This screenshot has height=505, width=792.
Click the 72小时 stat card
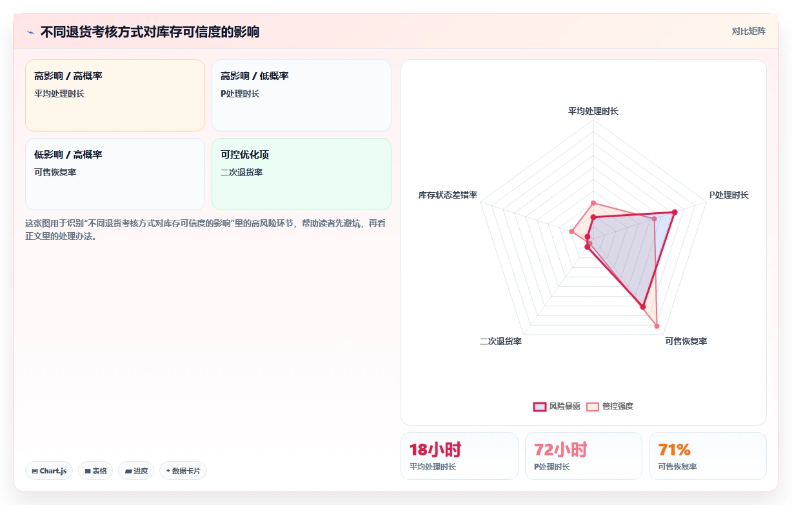coord(584,456)
